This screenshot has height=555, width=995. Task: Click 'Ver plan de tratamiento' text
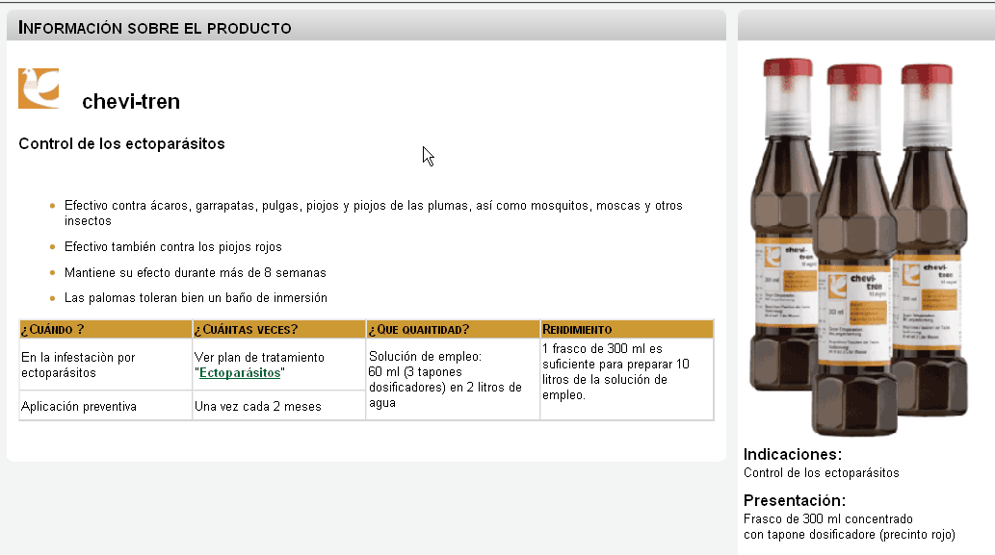click(259, 357)
